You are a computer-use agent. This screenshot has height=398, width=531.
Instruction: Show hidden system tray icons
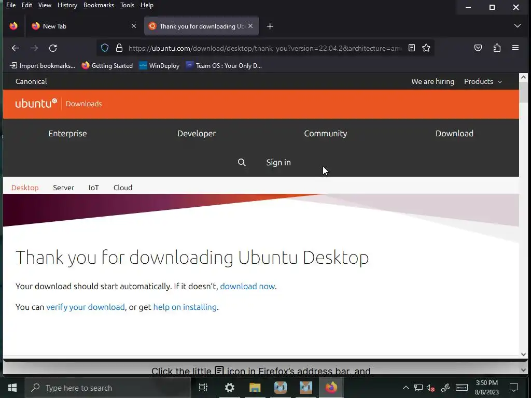[x=406, y=388]
